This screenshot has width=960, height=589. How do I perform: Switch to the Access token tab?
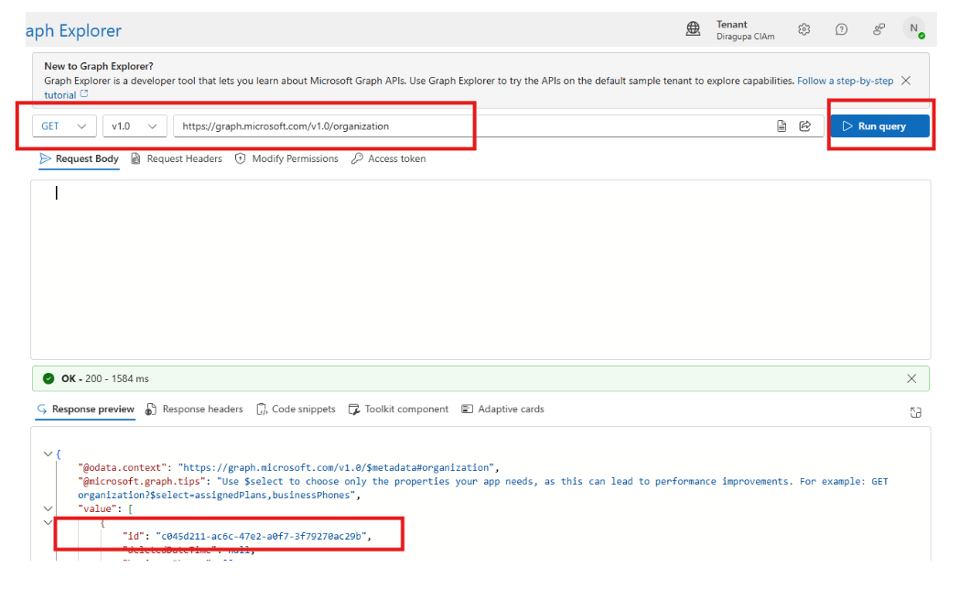click(389, 158)
